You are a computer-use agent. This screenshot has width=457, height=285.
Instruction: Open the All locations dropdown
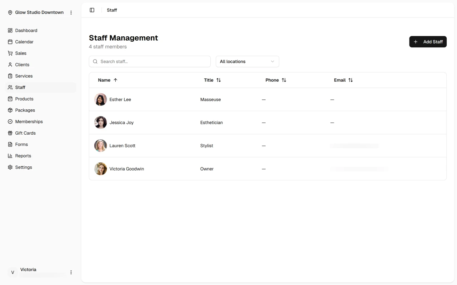point(247,61)
